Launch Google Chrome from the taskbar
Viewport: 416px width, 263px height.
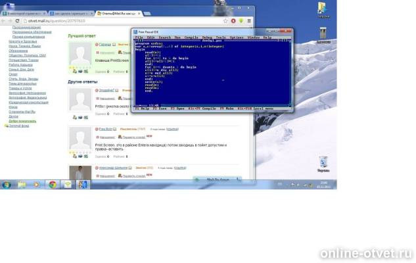(x=53, y=185)
